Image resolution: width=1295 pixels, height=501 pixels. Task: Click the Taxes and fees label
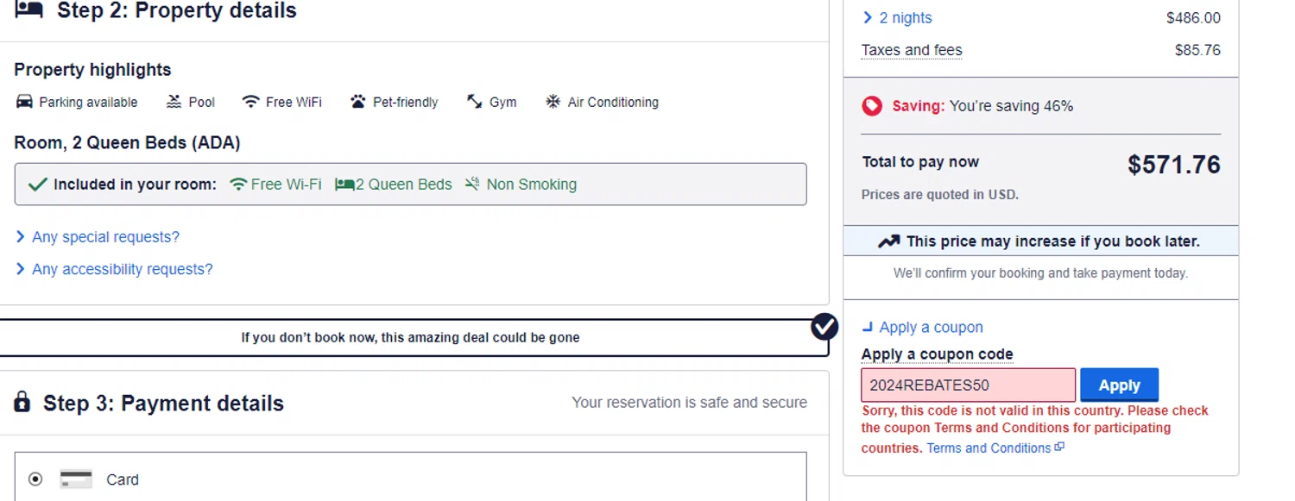pyautogui.click(x=912, y=50)
